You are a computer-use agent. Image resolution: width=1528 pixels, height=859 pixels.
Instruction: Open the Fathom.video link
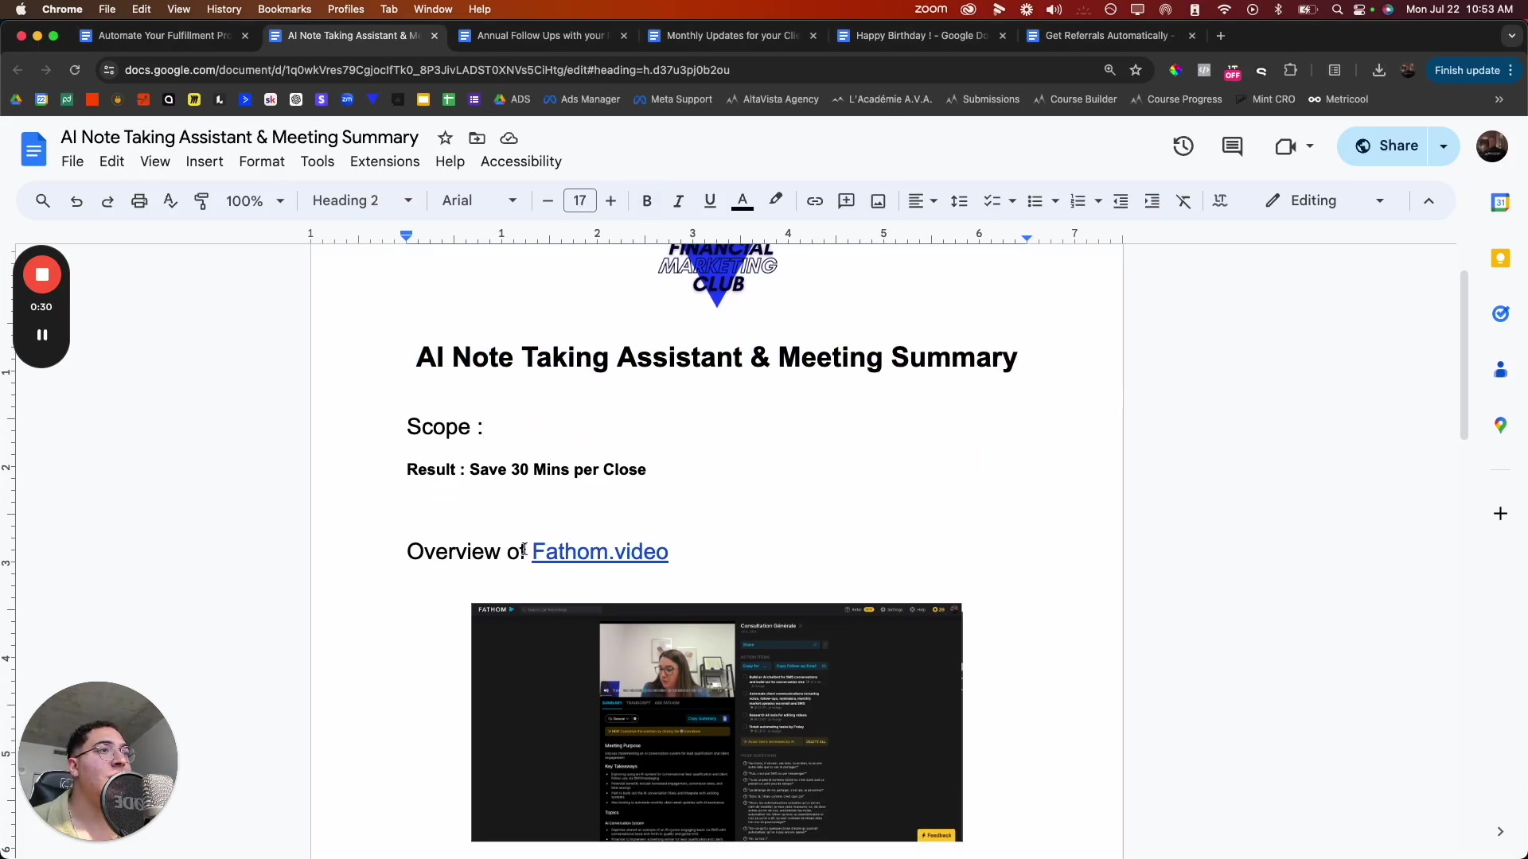[600, 552]
